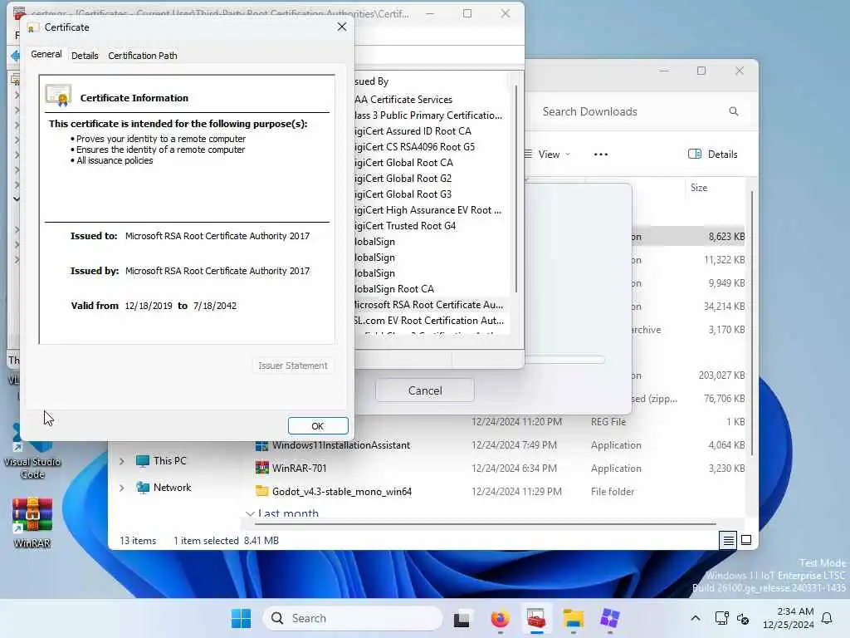Select the General tab in Certificate dialog
Viewport: 850px width, 638px height.
click(46, 54)
